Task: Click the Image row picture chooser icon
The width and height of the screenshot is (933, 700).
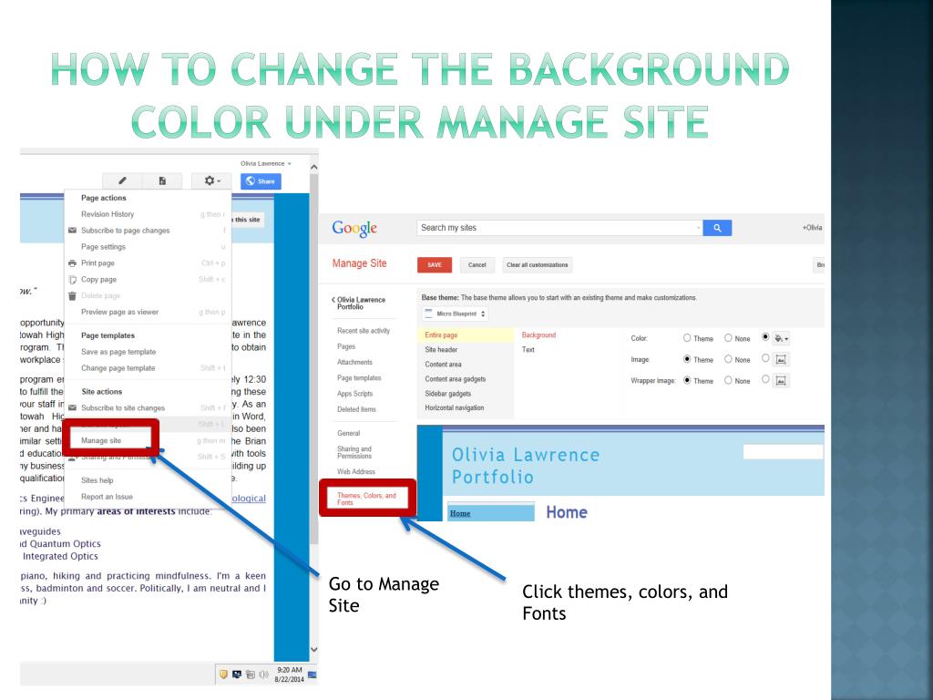Action: (x=781, y=359)
